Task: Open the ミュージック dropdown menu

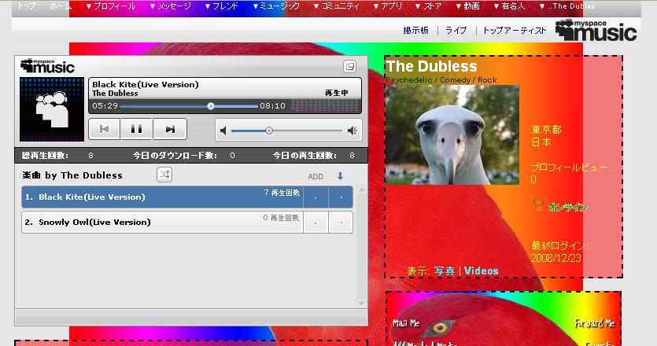Action: tap(276, 6)
